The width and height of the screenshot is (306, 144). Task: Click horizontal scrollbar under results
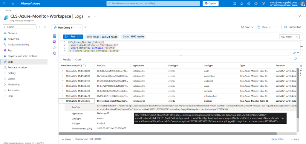coord(168,134)
